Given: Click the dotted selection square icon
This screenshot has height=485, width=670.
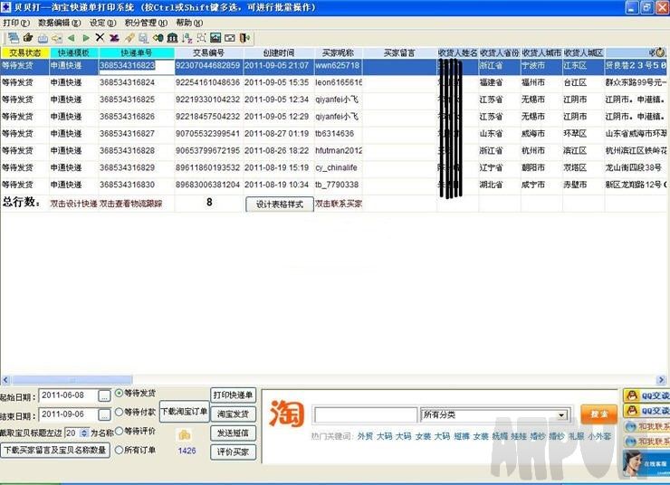Looking at the screenshot, I should pyautogui.click(x=201, y=38).
